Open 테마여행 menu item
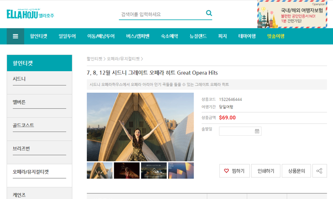Image resolution: width=333 pixels, height=199 pixels. (247, 36)
